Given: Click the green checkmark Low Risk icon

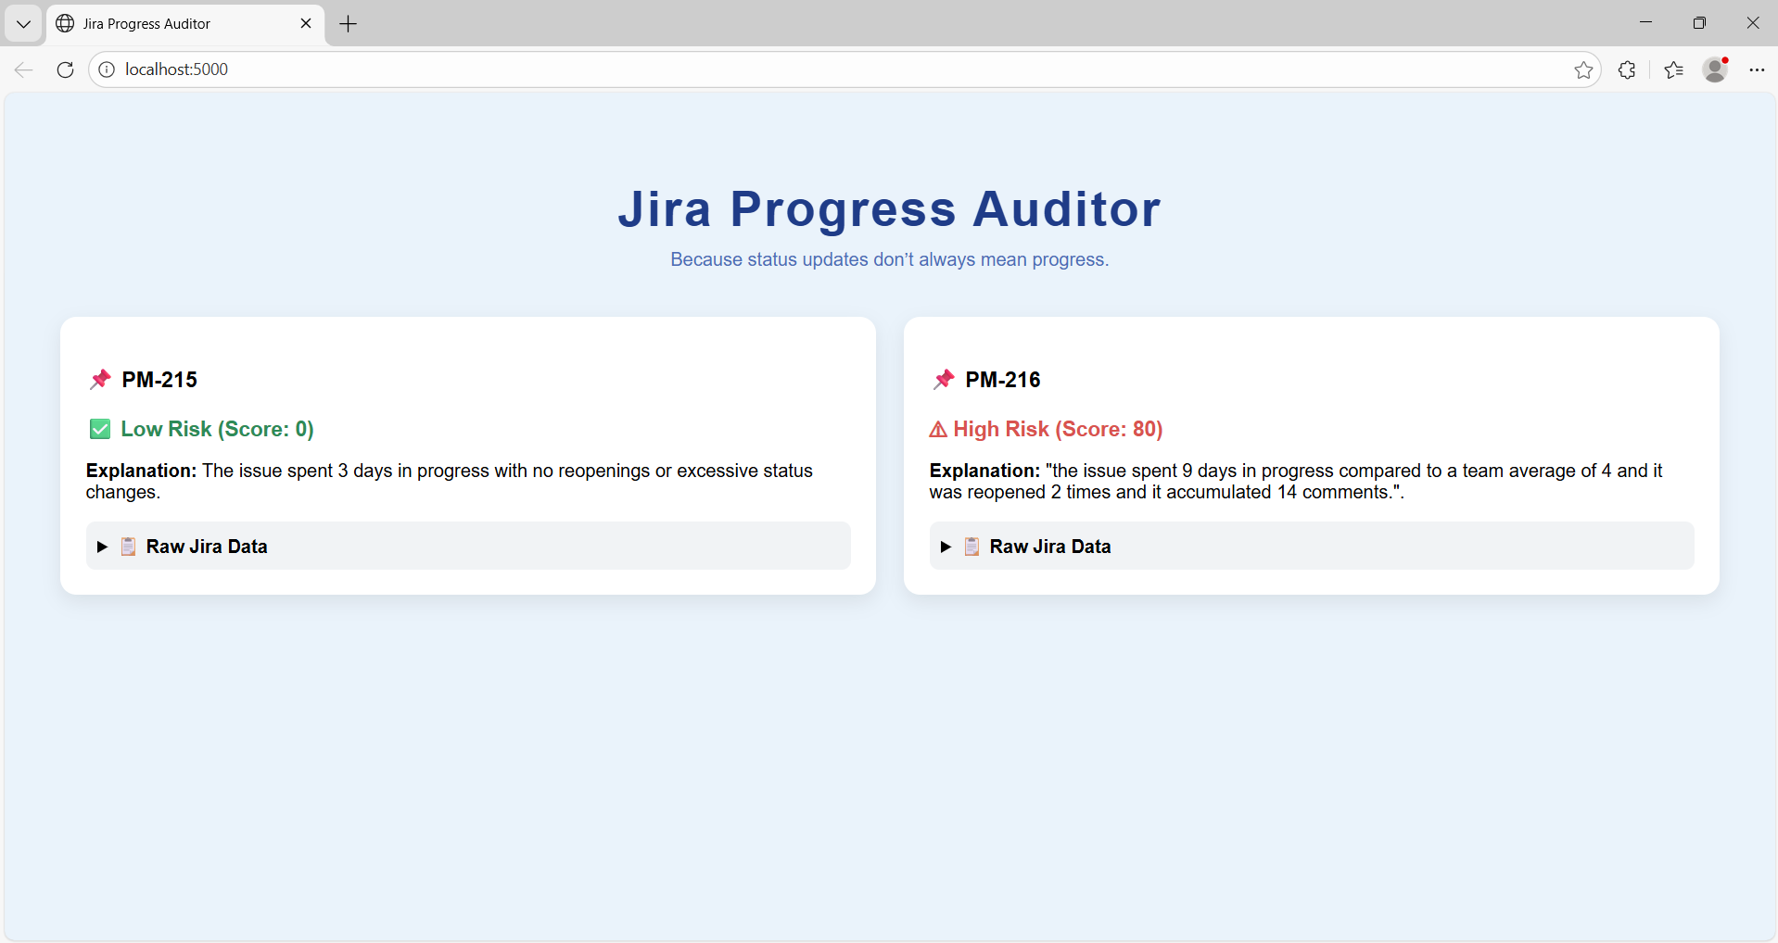Looking at the screenshot, I should tap(100, 429).
